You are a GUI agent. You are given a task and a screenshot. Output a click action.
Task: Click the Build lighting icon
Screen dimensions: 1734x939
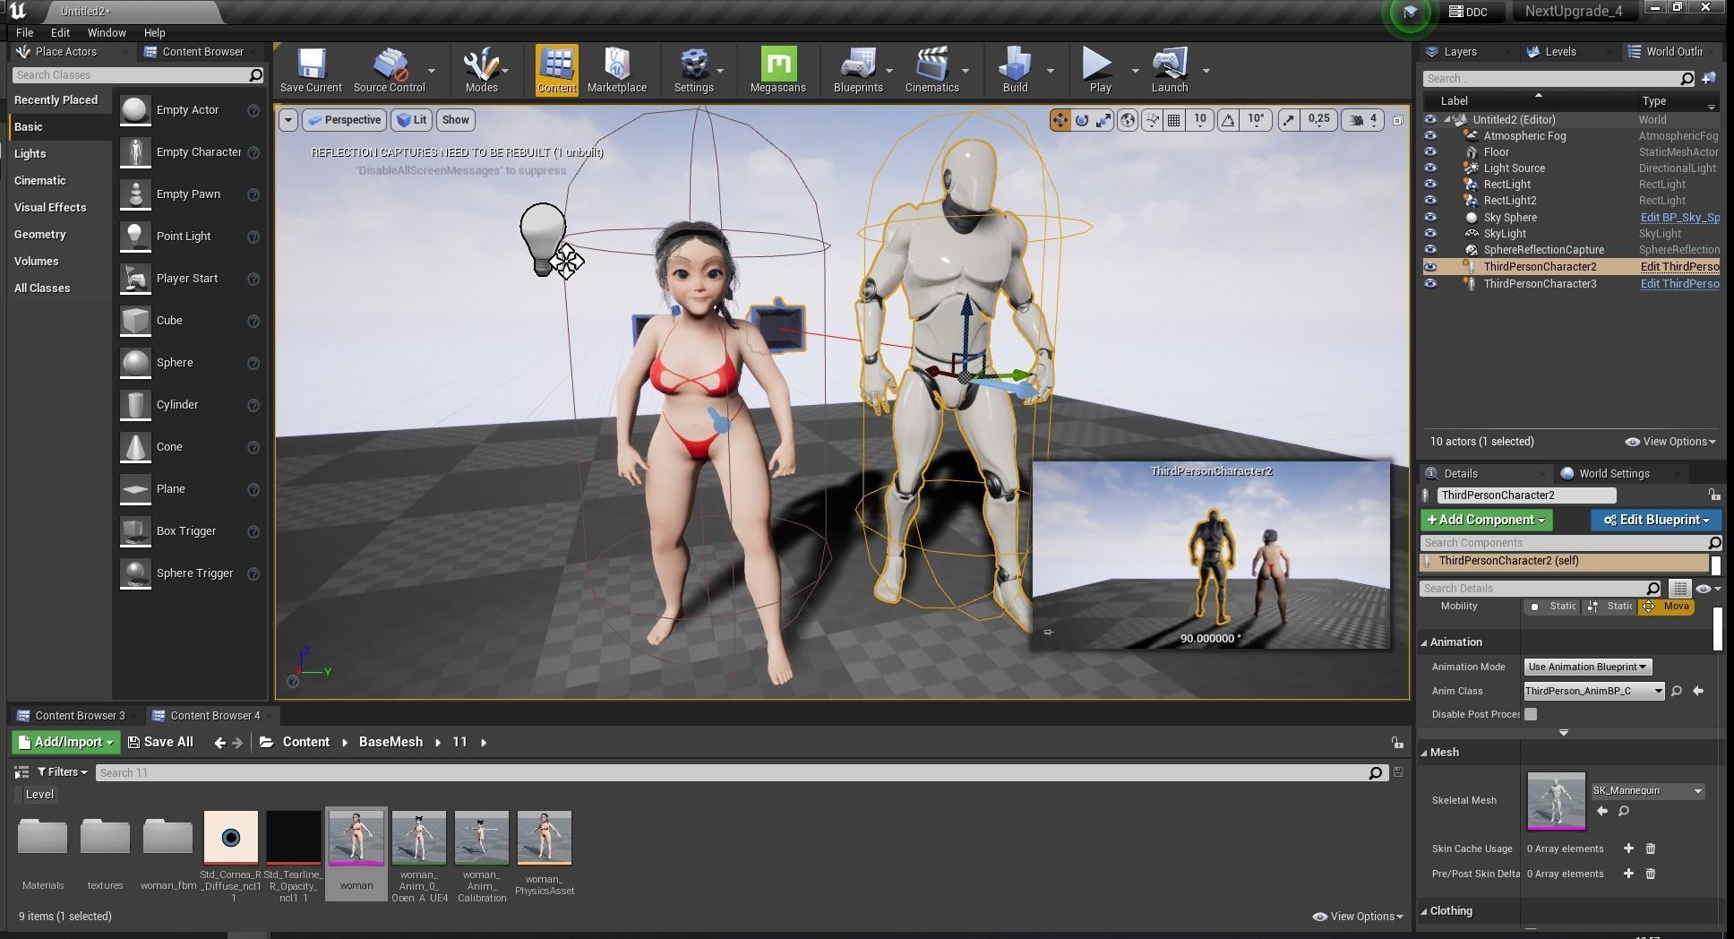point(1016,70)
